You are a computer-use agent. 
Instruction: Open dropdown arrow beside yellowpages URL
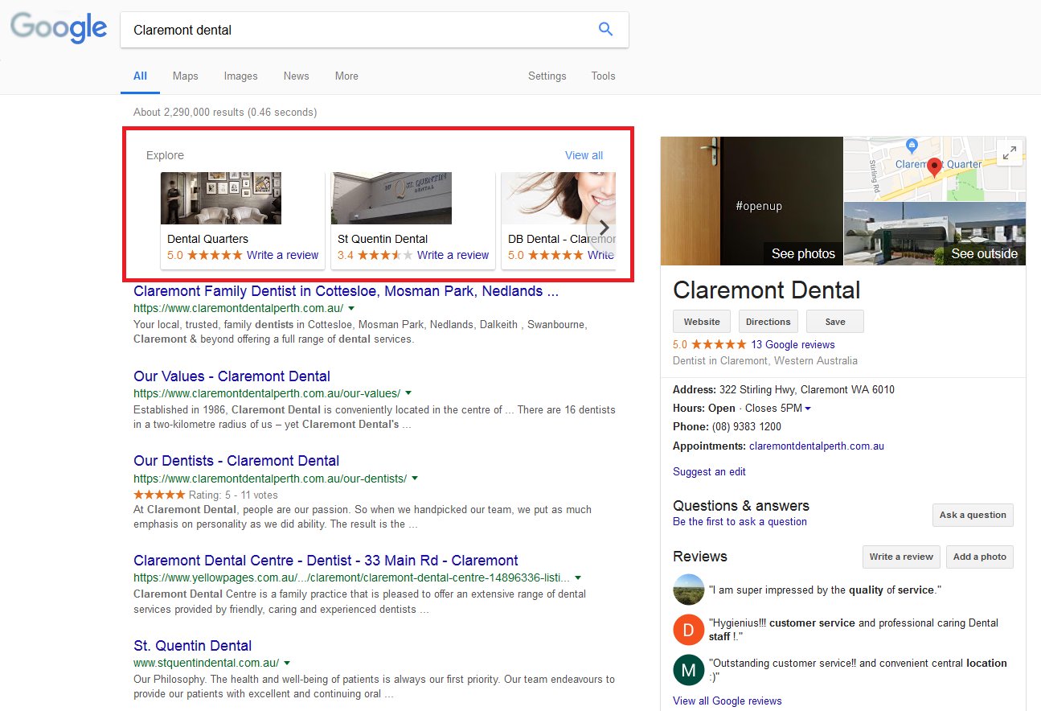pyautogui.click(x=578, y=577)
